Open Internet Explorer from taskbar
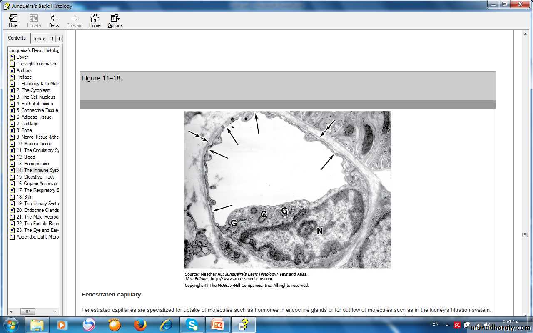 pos(166,325)
